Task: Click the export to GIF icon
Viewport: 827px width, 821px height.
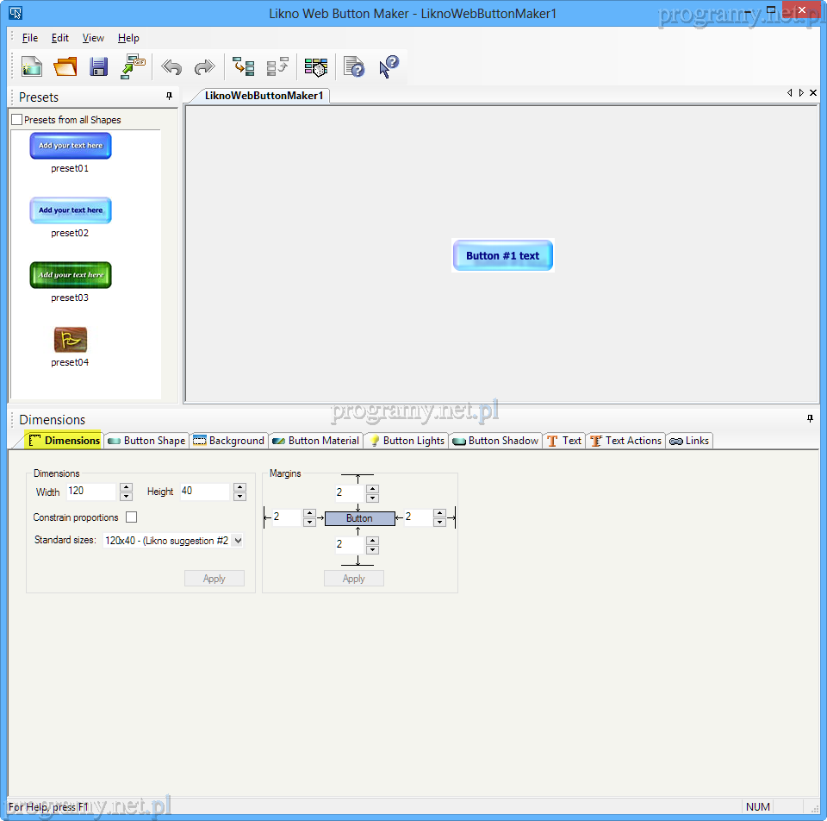Action: point(133,66)
